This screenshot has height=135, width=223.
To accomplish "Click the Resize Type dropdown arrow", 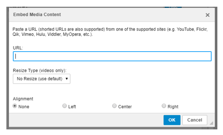I will click(67, 79).
